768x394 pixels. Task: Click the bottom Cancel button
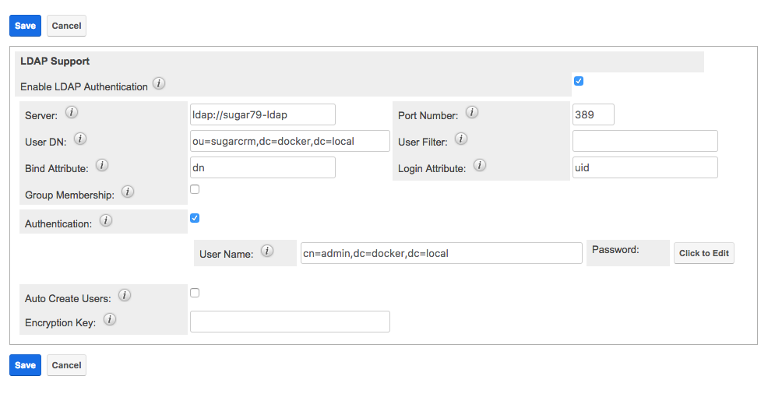point(67,365)
